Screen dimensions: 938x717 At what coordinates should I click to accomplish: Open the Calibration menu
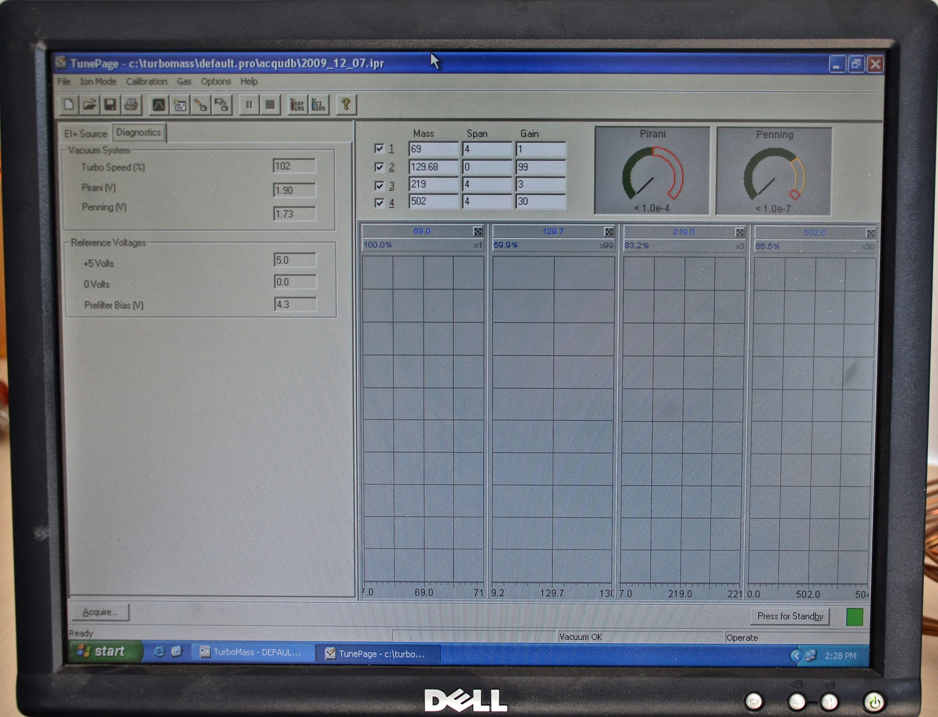pos(146,81)
